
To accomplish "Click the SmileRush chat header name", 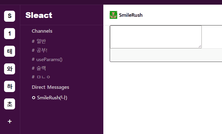I will pos(131,15).
